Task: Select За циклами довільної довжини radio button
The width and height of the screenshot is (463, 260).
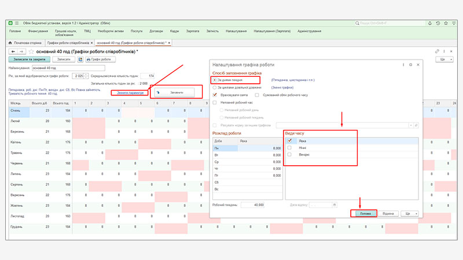Action: 215,87
